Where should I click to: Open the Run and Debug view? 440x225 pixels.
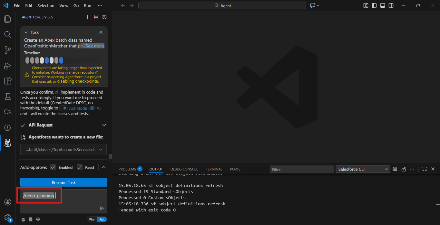[7, 66]
